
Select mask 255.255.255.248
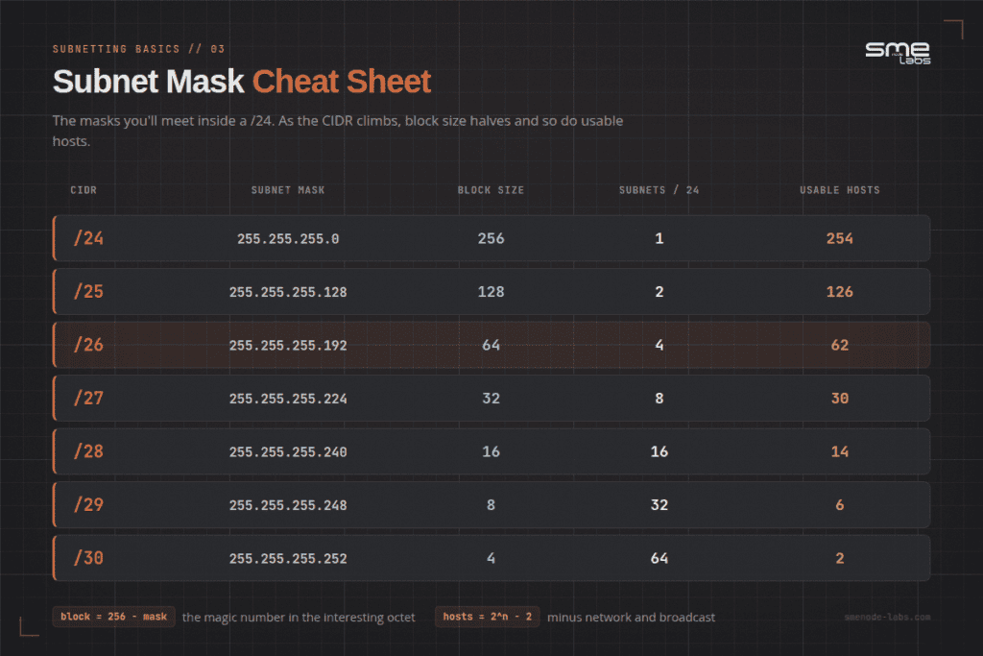tap(288, 505)
